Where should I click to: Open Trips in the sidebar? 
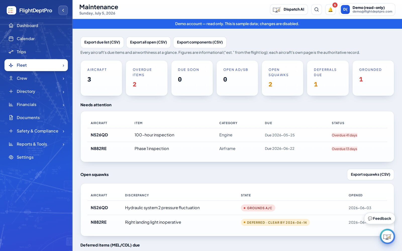tap(36, 52)
